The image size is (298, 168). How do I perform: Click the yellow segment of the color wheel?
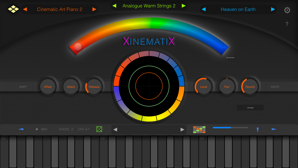[149, 118]
